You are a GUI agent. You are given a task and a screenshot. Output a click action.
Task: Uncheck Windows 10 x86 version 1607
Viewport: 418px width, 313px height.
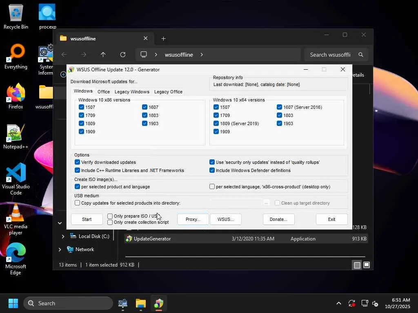(145, 107)
